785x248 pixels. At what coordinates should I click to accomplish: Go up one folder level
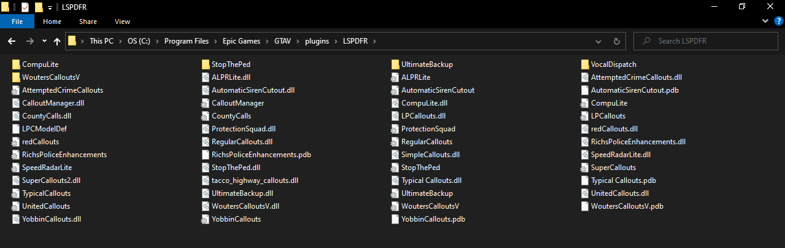pyautogui.click(x=57, y=41)
